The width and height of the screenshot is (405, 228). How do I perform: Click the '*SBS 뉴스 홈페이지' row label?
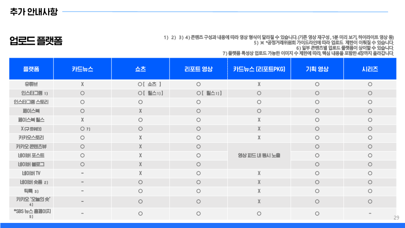[32, 212]
